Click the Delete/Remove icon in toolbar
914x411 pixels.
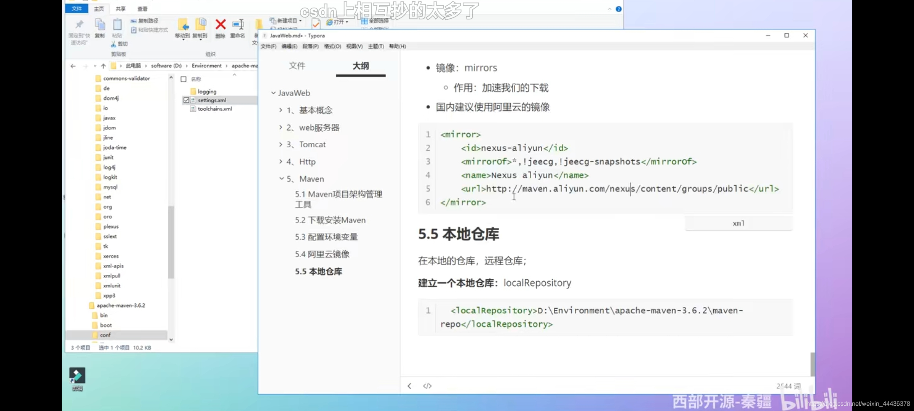[x=221, y=24]
